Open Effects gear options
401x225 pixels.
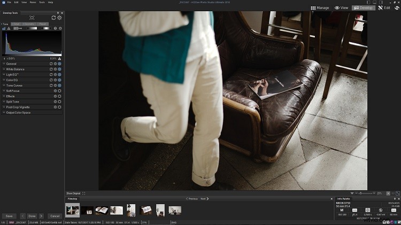(x=55, y=96)
